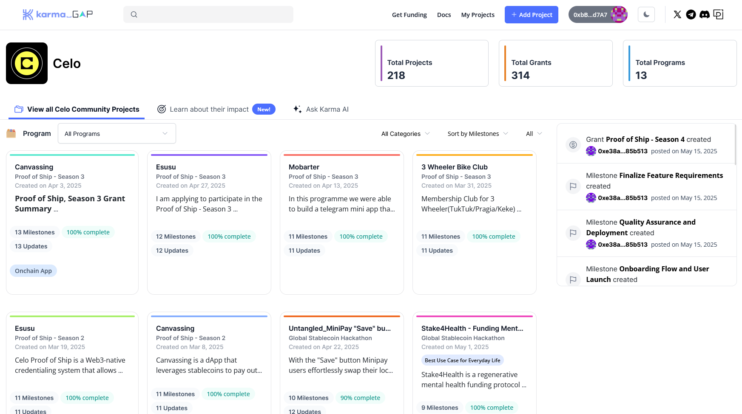
Task: Open the 0xbB...d7A7 wallet account menu
Action: [598, 14]
